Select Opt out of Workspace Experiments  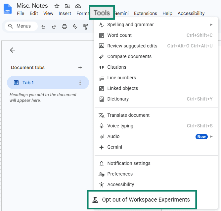tap(142, 200)
